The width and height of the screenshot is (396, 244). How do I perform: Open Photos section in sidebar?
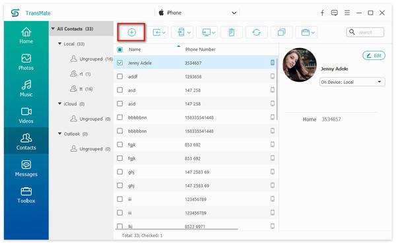(x=26, y=62)
